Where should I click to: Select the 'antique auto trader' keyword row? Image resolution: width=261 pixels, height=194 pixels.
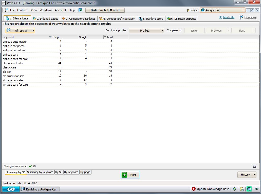click(131, 41)
